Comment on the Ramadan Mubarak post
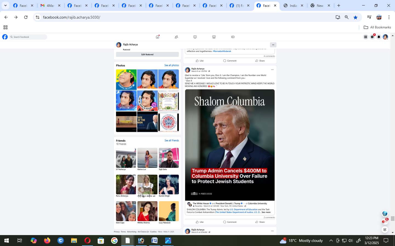The image size is (395, 246). [x=230, y=61]
